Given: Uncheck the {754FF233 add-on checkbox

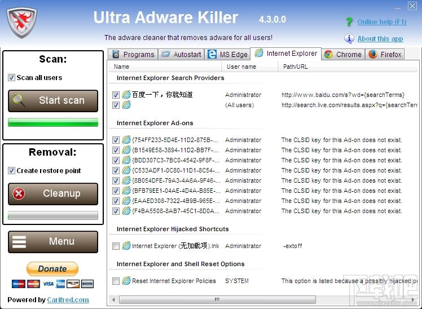Looking at the screenshot, I should tap(116, 140).
